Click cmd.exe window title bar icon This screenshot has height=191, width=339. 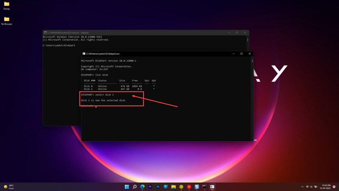pos(45,32)
